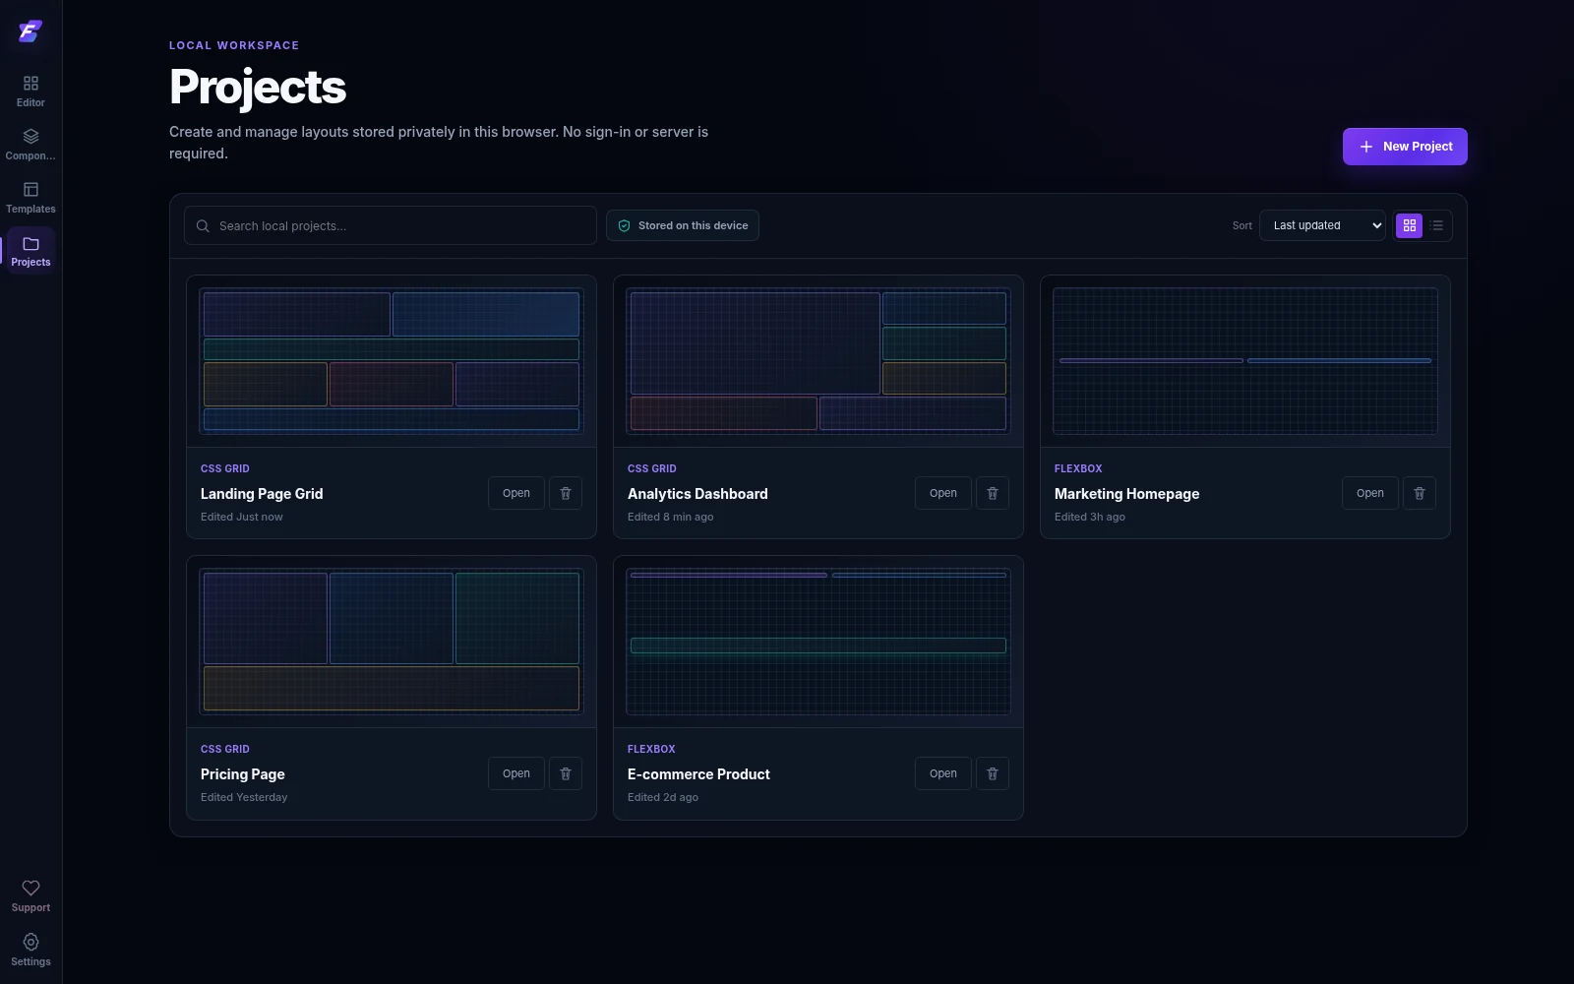Click the Analytics Dashboard title
Viewport: 1574px width, 984px height.
pyautogui.click(x=697, y=494)
